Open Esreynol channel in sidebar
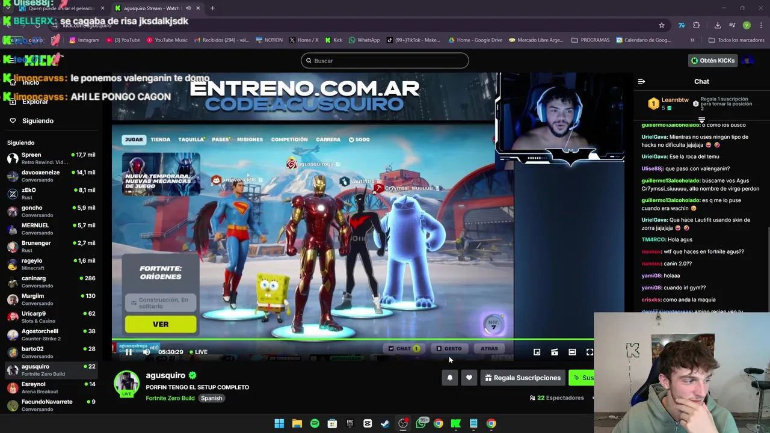The image size is (770, 433). click(51, 387)
